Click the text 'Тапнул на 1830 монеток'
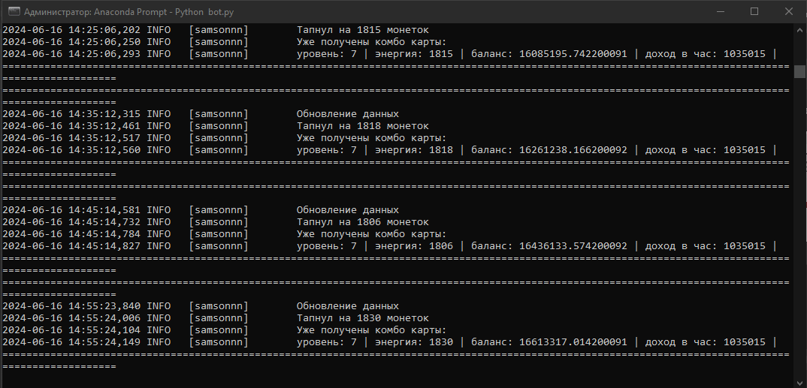The width and height of the screenshot is (807, 388). [x=362, y=318]
